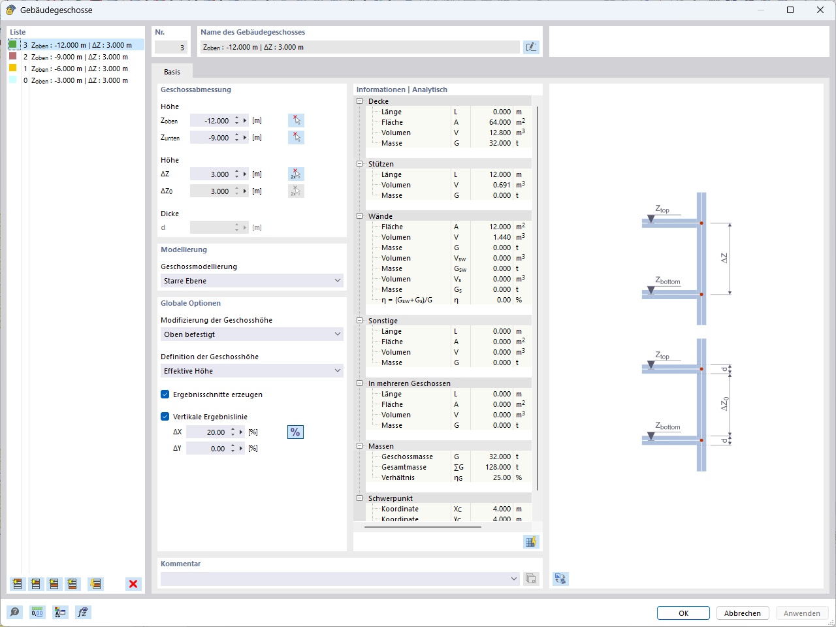Click the Gebäudegeschosse title bar app icon
836x627 pixels.
[10, 10]
